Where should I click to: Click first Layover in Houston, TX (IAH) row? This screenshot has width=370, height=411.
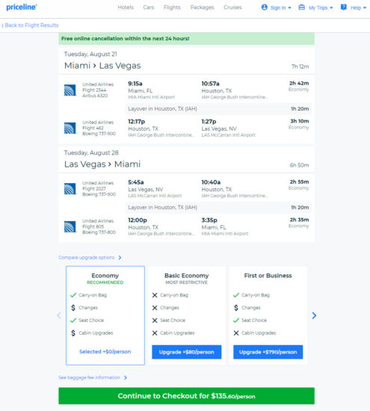(218, 109)
